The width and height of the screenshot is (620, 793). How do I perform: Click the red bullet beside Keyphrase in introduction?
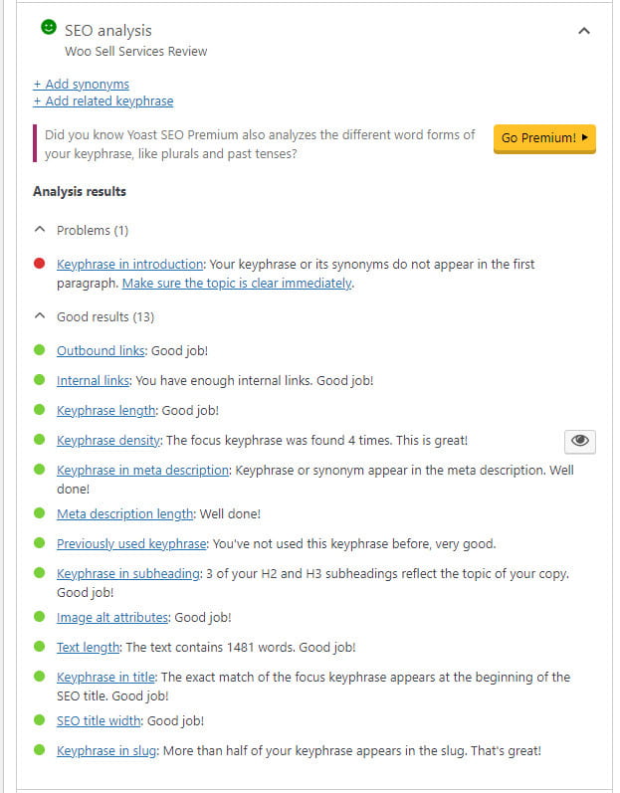coord(39,264)
